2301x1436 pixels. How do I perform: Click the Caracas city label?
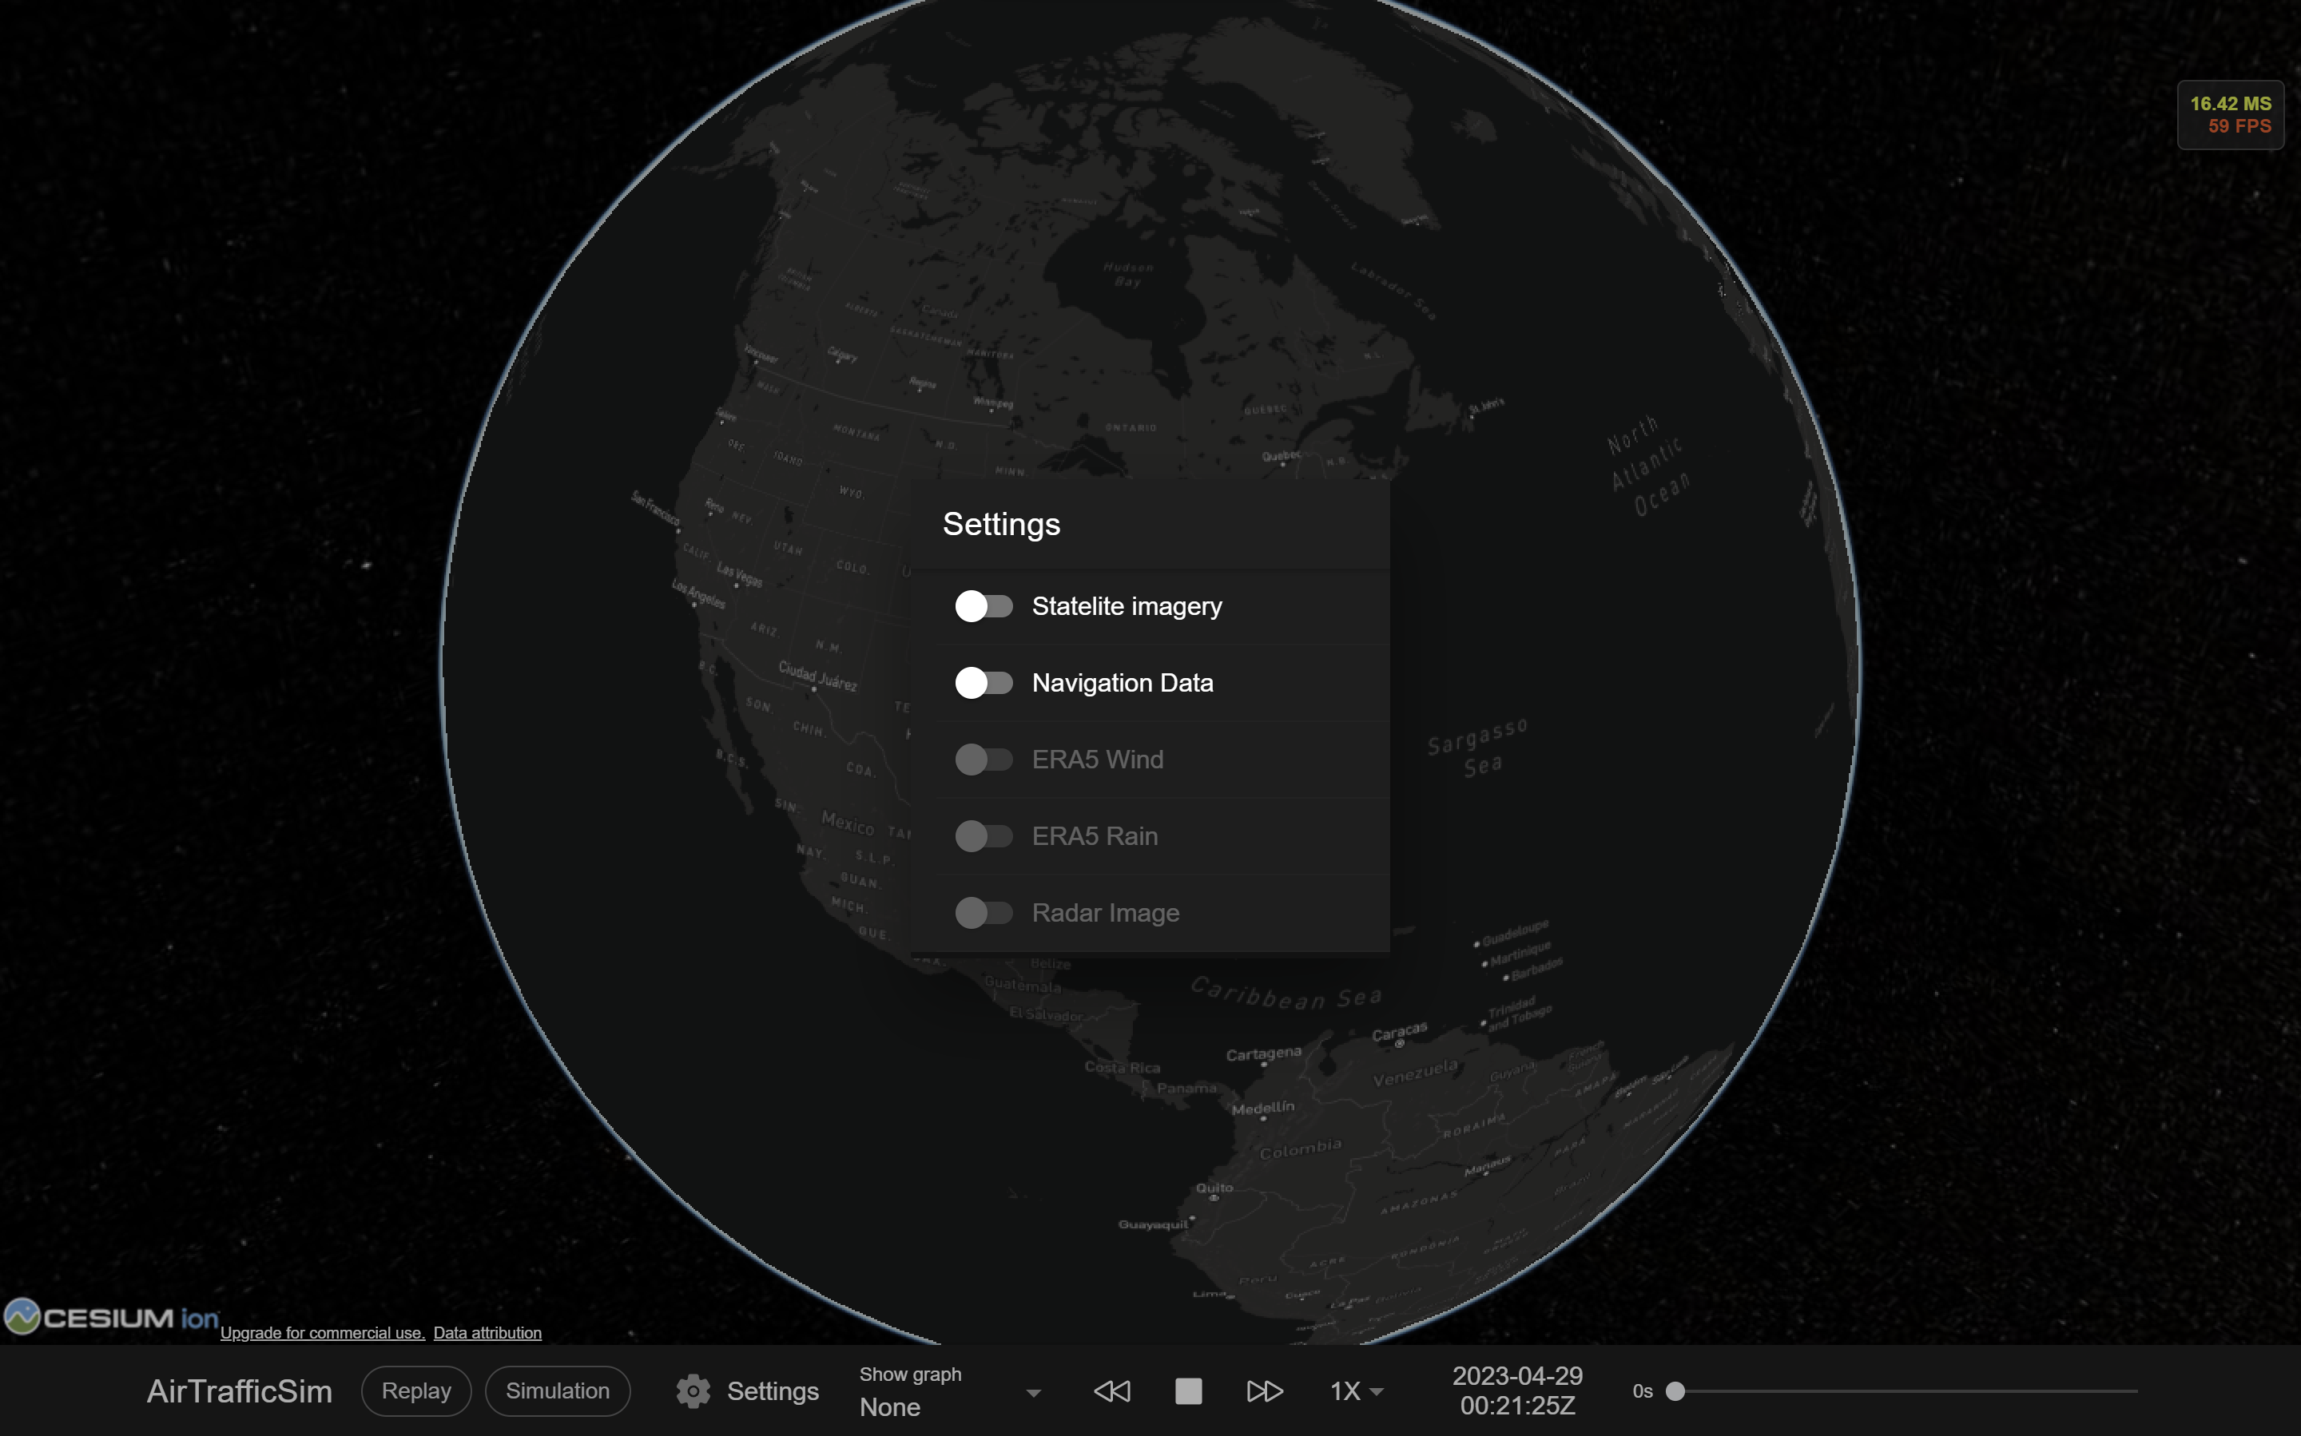1400,1031
